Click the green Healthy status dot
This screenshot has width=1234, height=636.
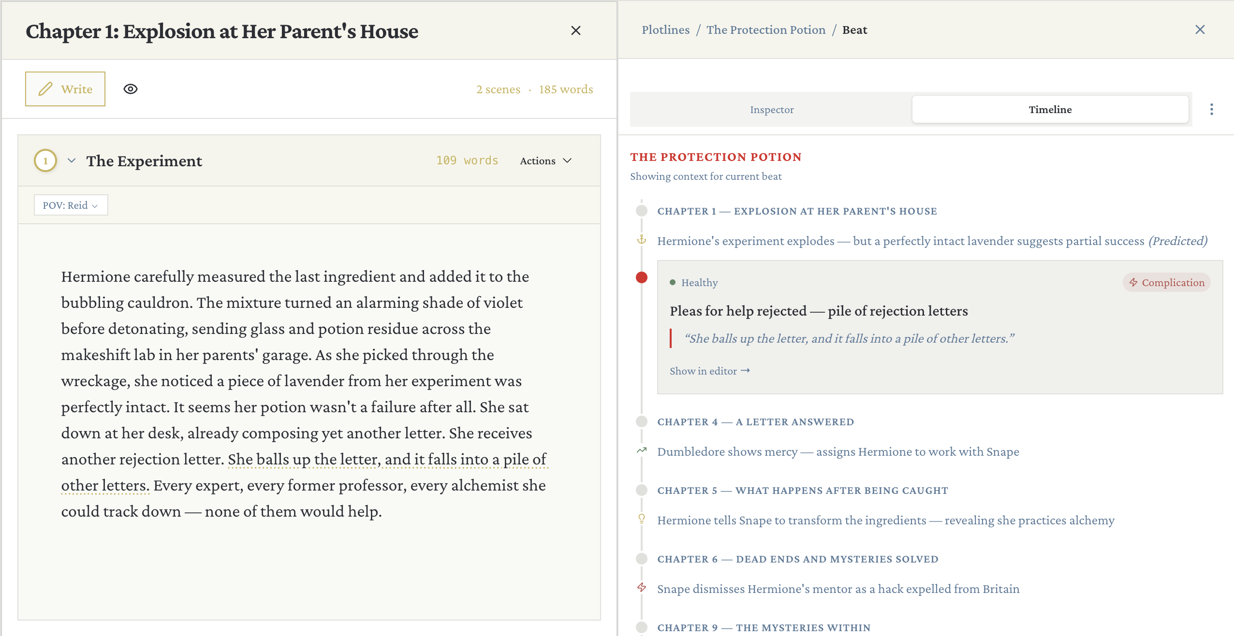click(x=673, y=282)
